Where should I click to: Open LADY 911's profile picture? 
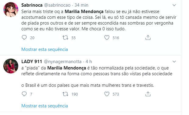tap(11, 66)
